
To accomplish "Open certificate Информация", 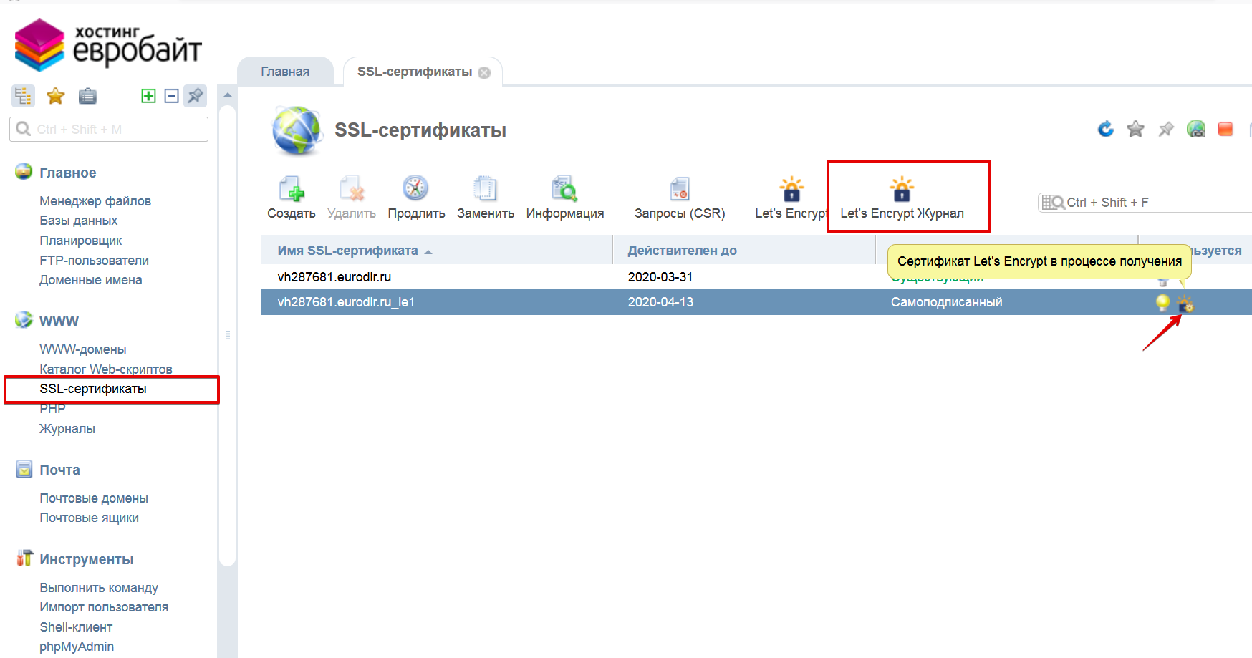I will point(564,190).
